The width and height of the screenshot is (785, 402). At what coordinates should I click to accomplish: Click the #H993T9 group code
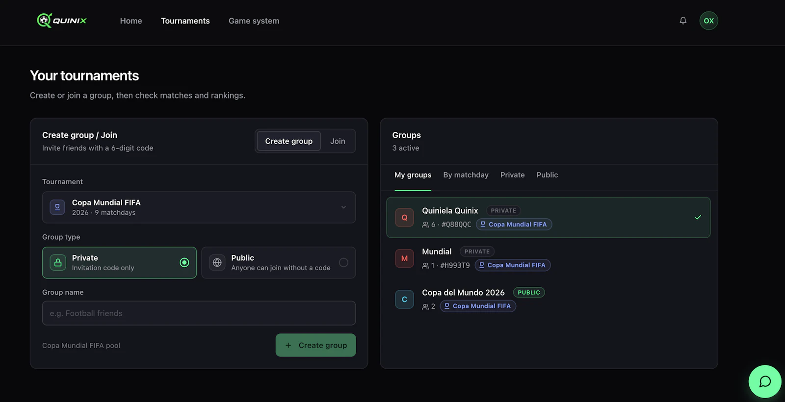coord(455,265)
